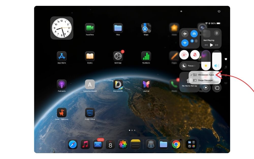Click the analog clock widget

tap(62, 28)
